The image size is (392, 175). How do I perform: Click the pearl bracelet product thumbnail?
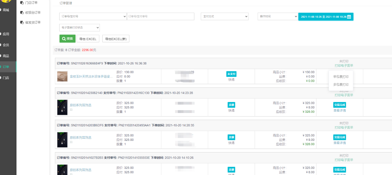(x=62, y=76)
